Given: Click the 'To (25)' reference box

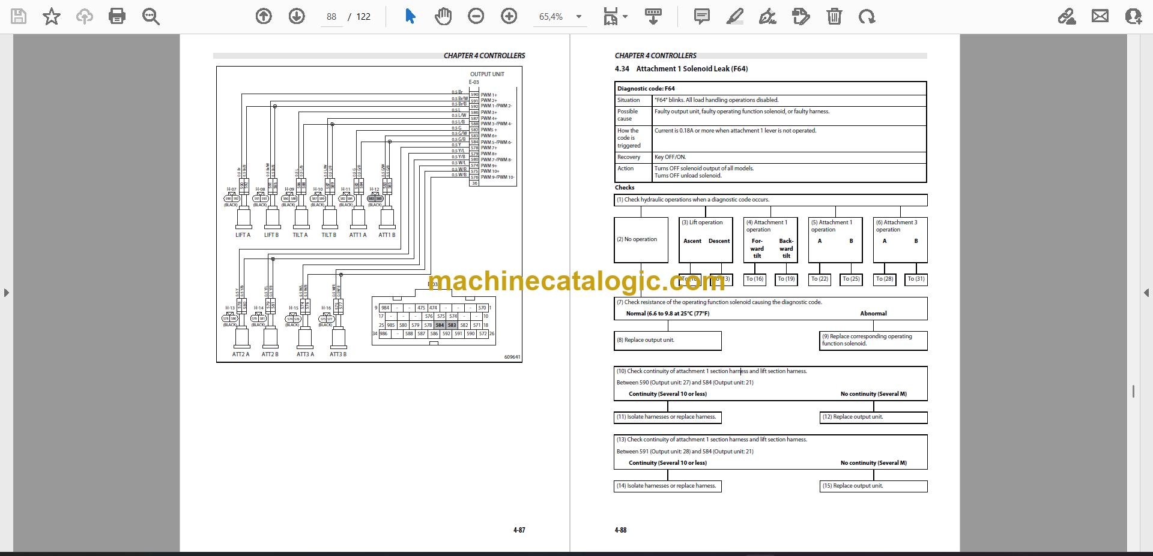Looking at the screenshot, I should click(x=851, y=279).
